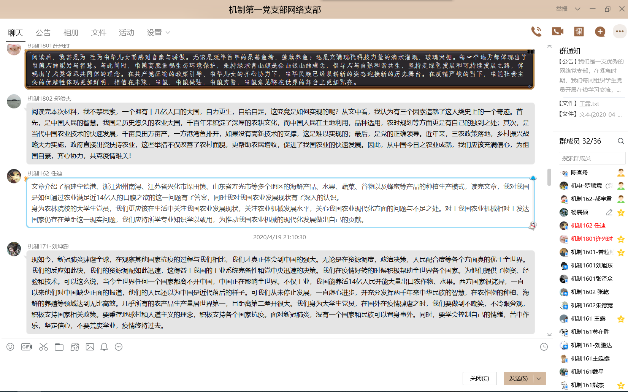Viewport: 628px width, 392px height.
Task: Expand the 设置 dropdown chevron
Action: [x=167, y=33]
